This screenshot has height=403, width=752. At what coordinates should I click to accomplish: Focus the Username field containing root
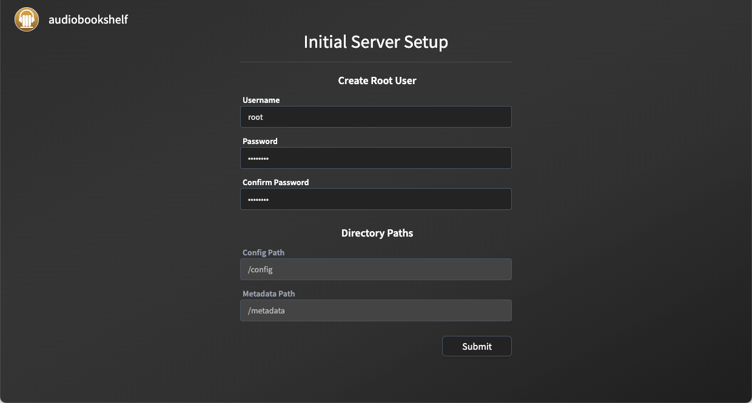pyautogui.click(x=375, y=117)
